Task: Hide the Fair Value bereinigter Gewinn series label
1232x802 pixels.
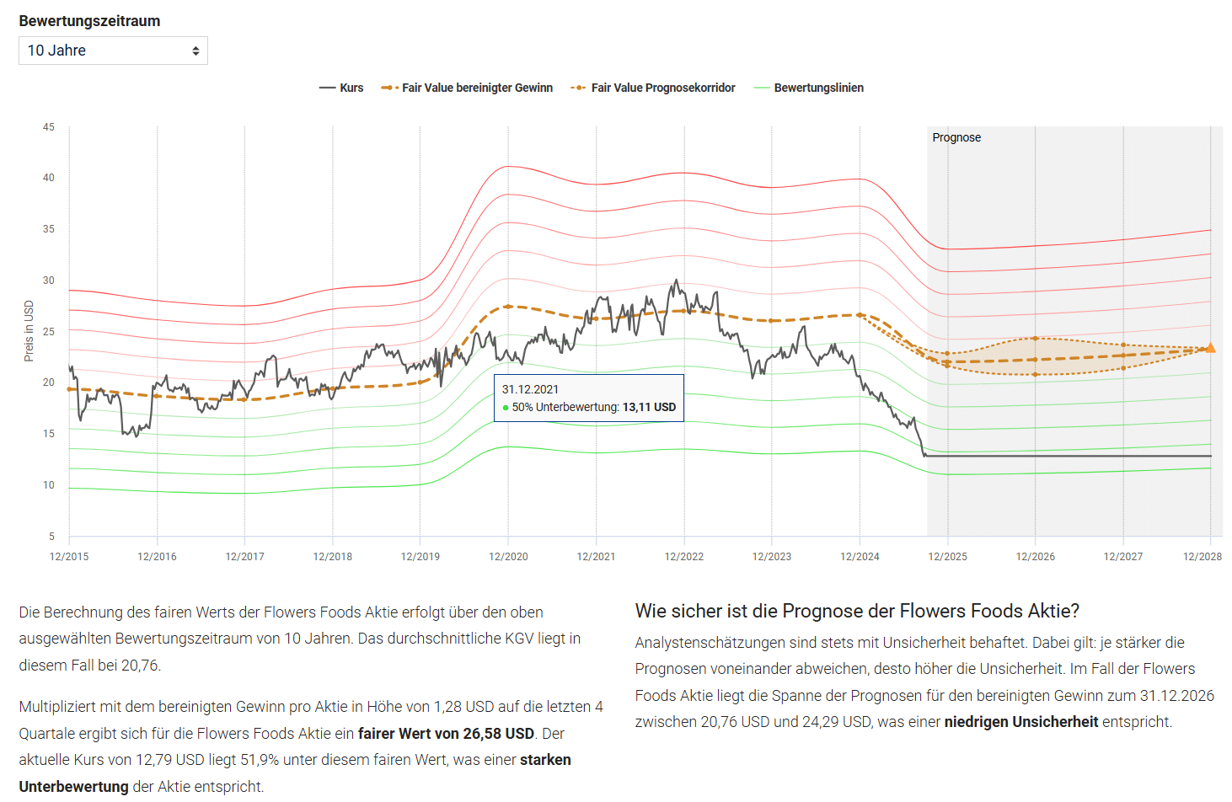Action: tap(477, 88)
